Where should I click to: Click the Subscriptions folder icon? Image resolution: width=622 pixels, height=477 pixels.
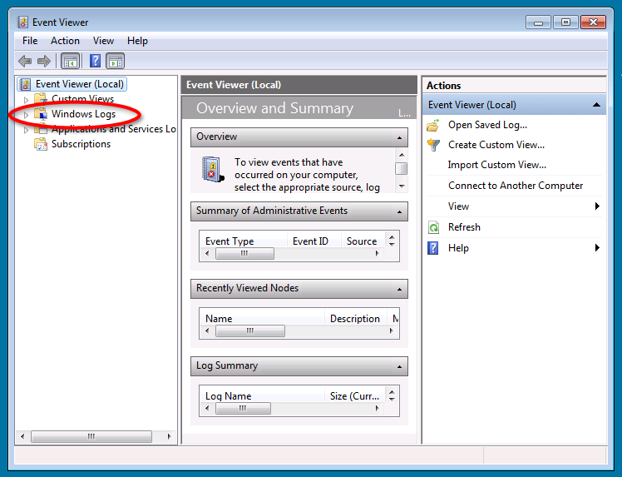(x=41, y=144)
